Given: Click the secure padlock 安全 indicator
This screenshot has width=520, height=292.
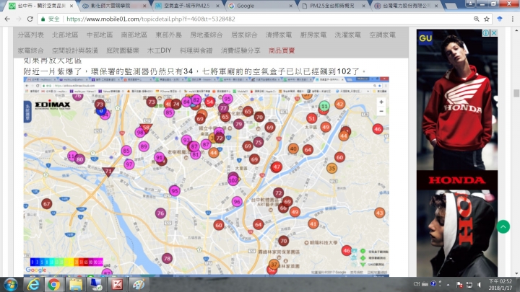Looking at the screenshot, I should (50, 19).
